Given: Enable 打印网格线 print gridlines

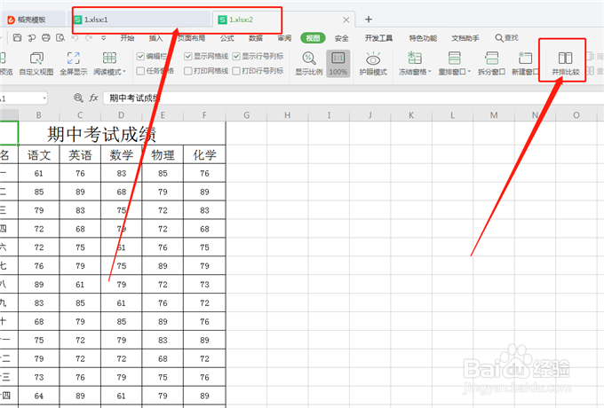Looking at the screenshot, I should 188,71.
